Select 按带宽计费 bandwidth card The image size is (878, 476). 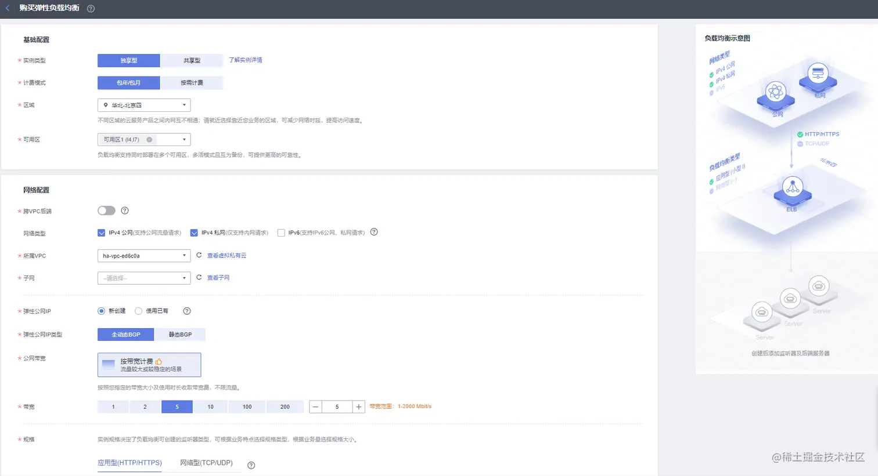pyautogui.click(x=149, y=365)
